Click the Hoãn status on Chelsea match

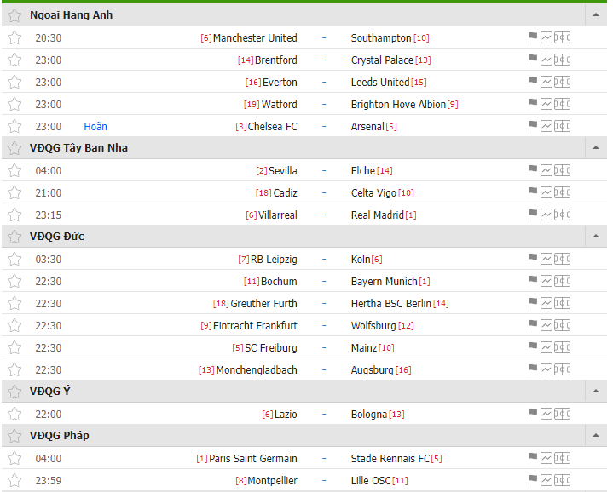click(95, 127)
